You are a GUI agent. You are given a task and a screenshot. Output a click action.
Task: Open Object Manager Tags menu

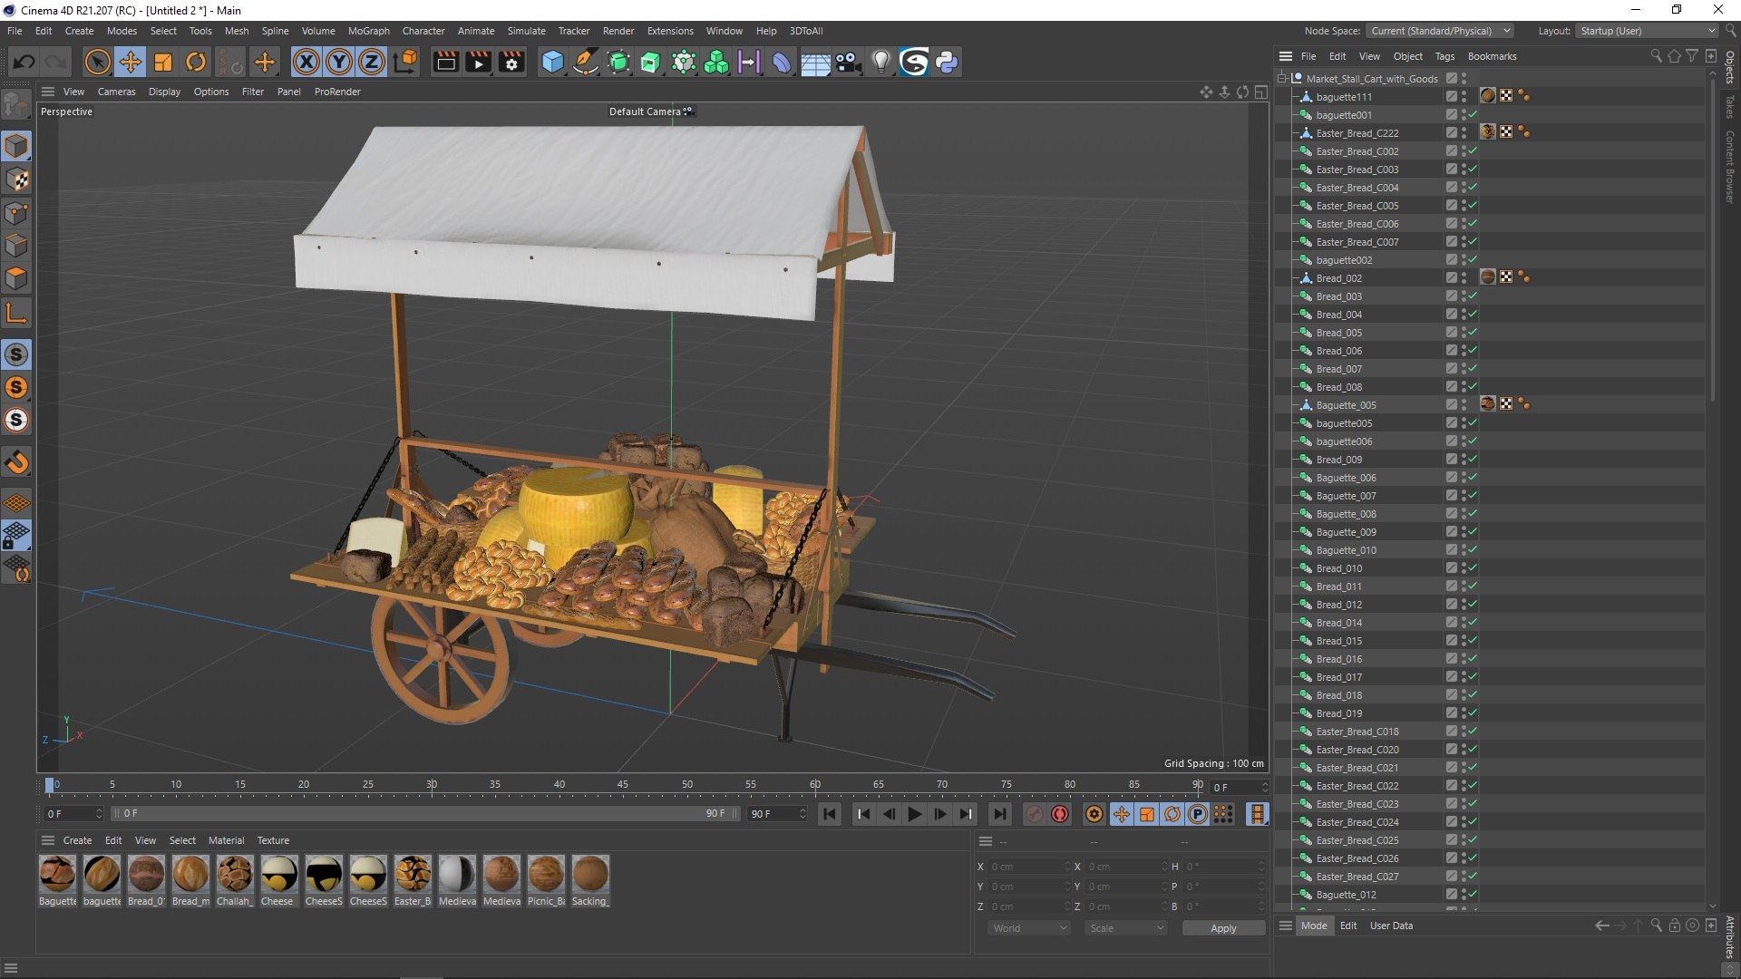click(x=1444, y=56)
